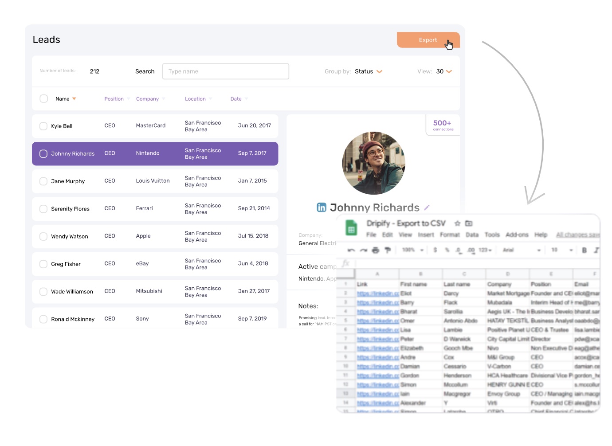Open the View 30 dropdown
Image resolution: width=612 pixels, height=446 pixels.
coord(444,71)
